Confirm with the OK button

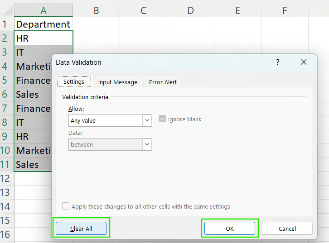click(230, 229)
